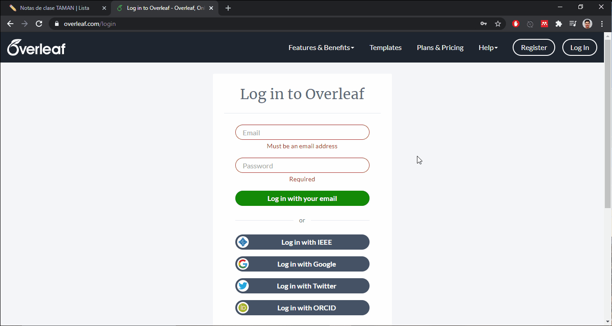Log in with Google button
612x326 pixels.
302,264
